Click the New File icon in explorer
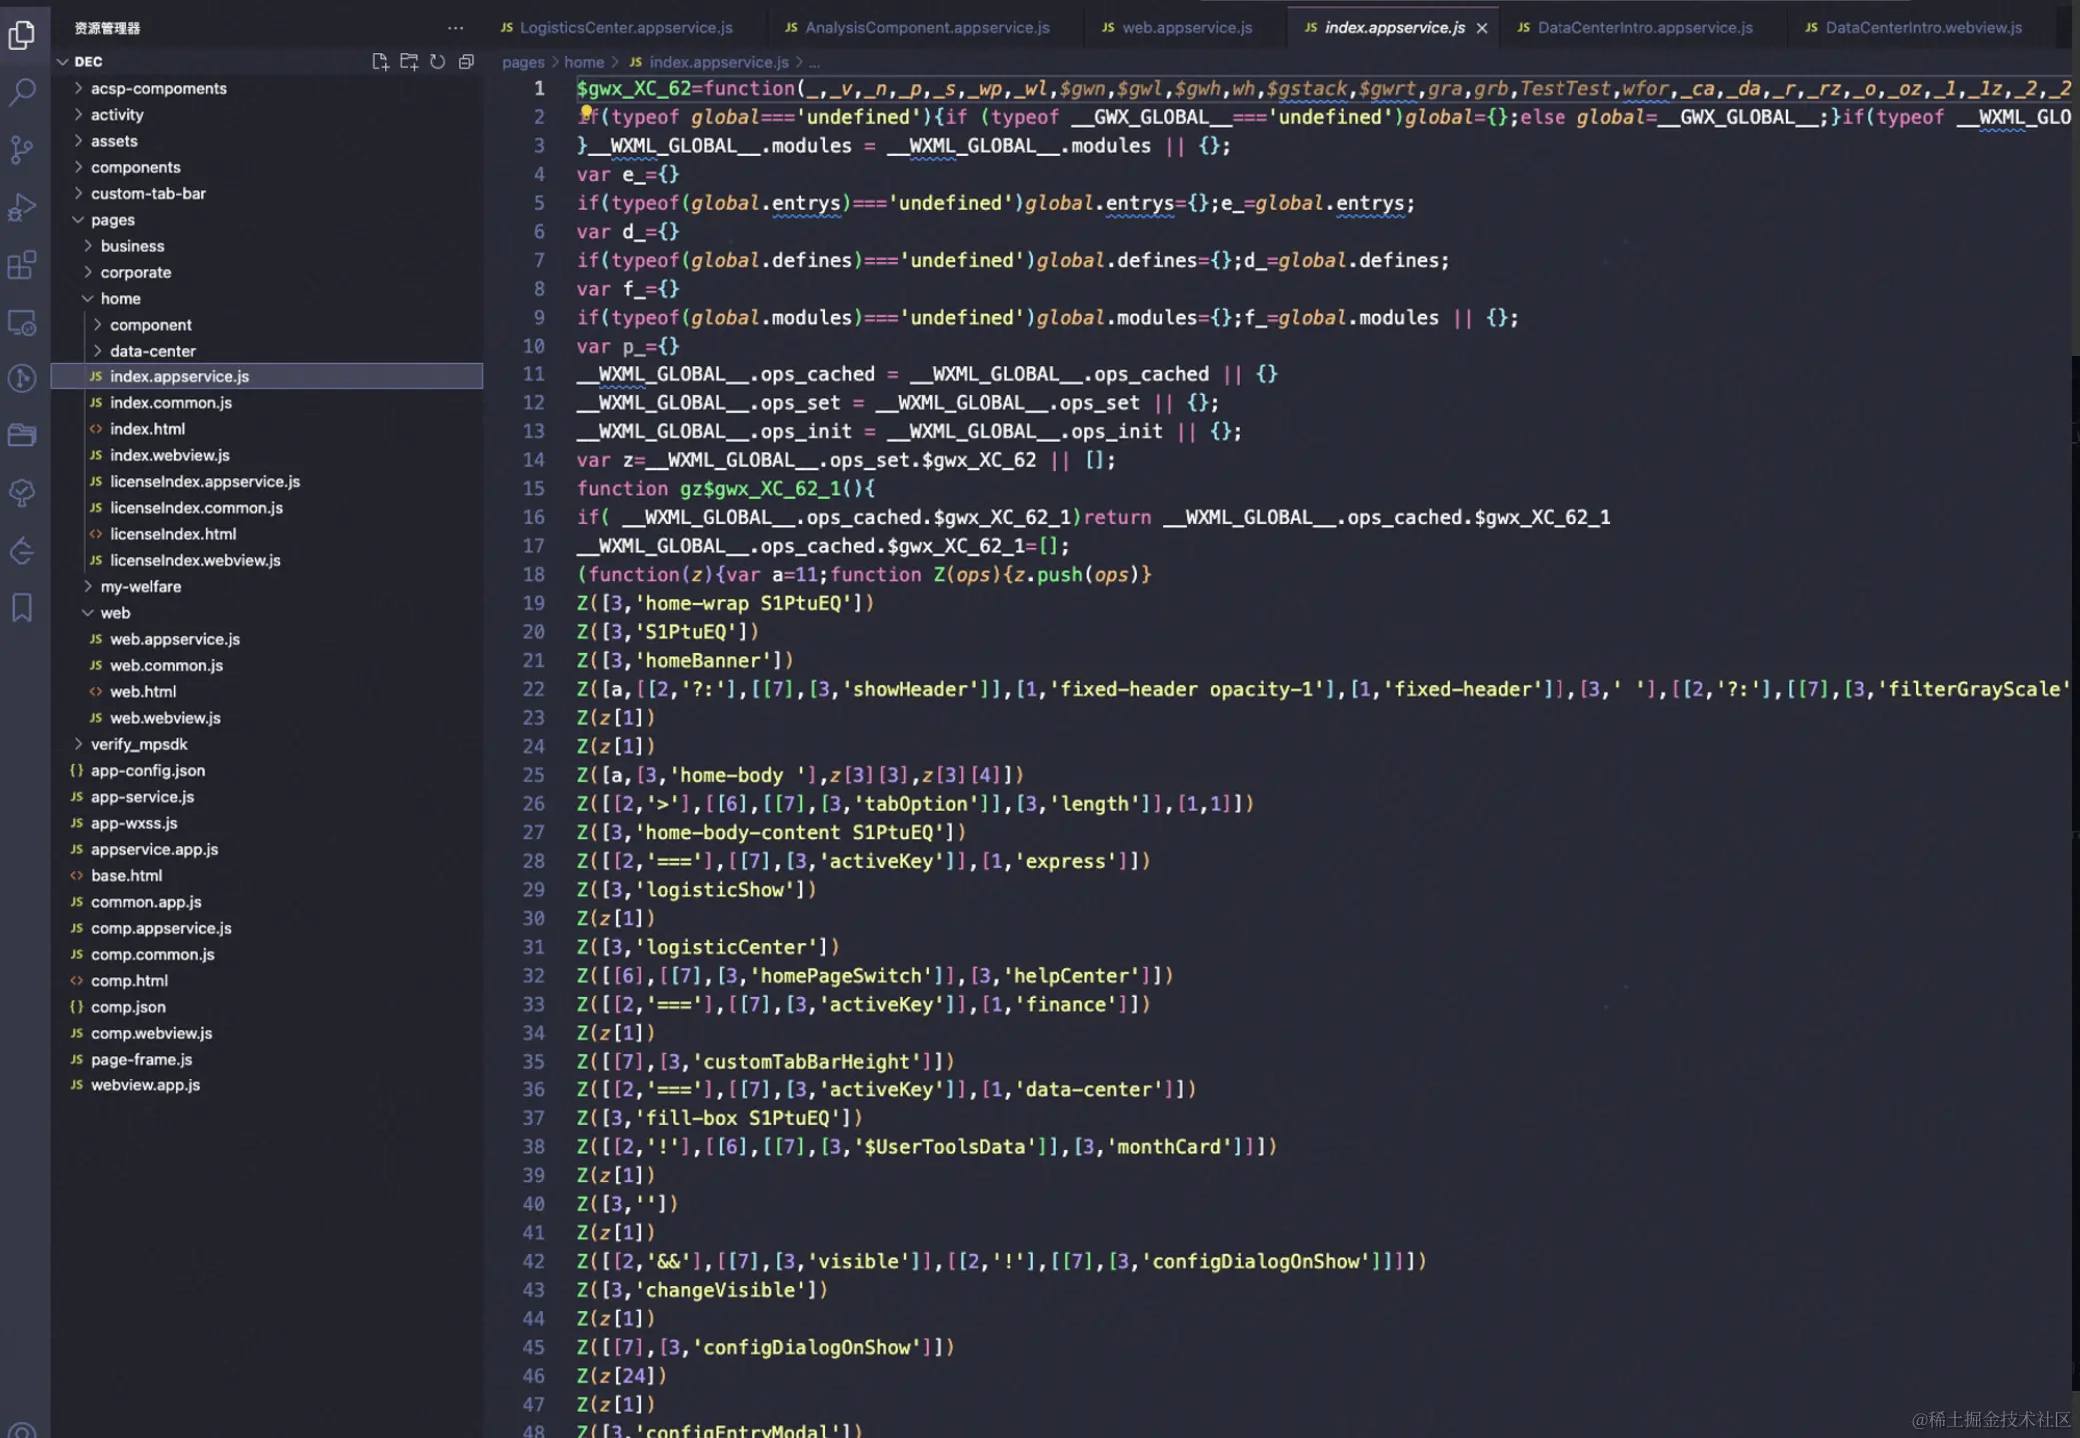Image resolution: width=2080 pixels, height=1438 pixels. 380,62
